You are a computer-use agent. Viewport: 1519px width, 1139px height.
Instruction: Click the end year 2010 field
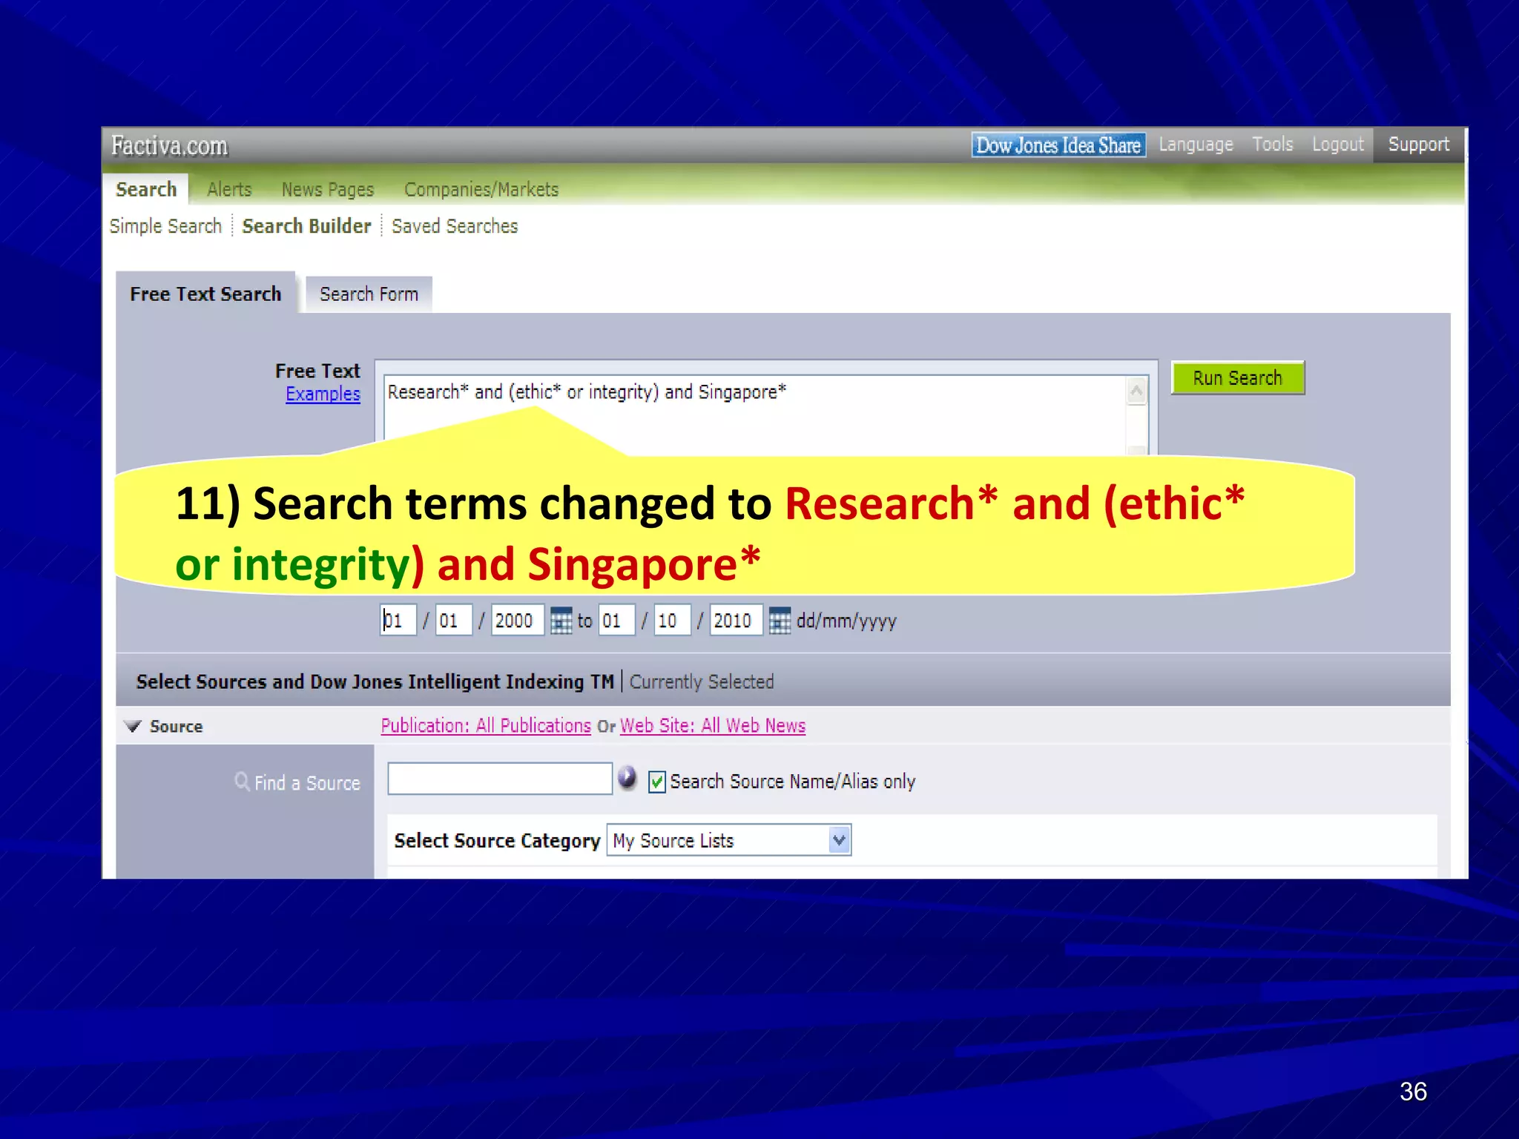pos(736,621)
